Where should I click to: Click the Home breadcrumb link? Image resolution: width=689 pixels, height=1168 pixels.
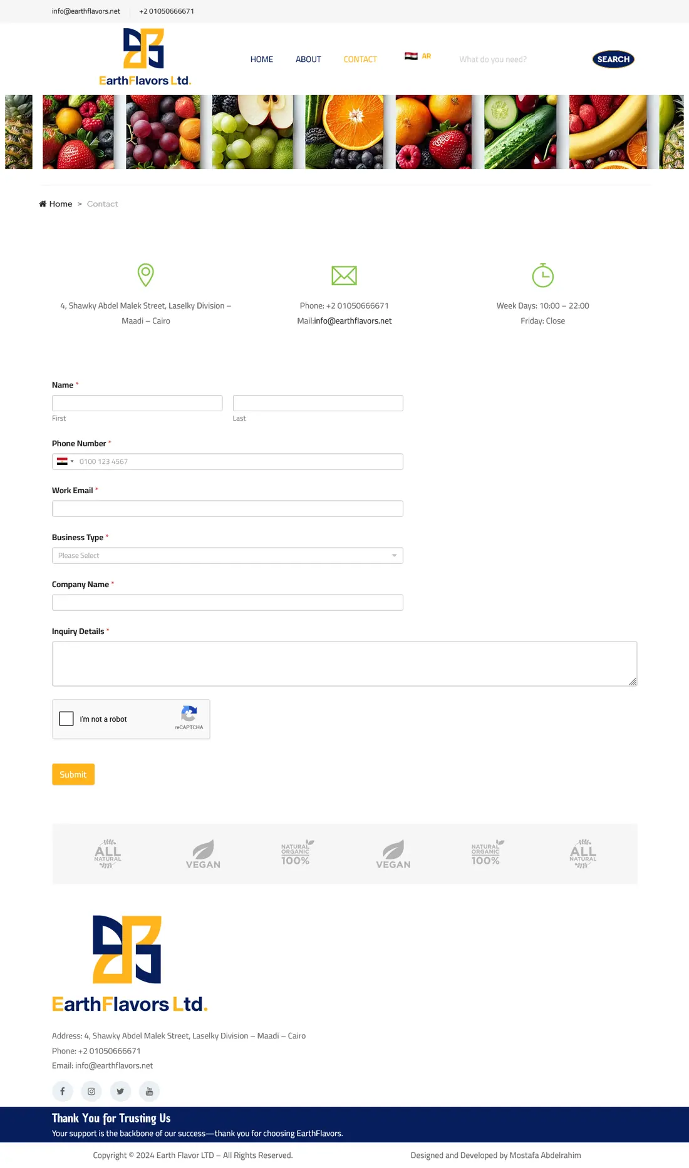[x=61, y=204]
